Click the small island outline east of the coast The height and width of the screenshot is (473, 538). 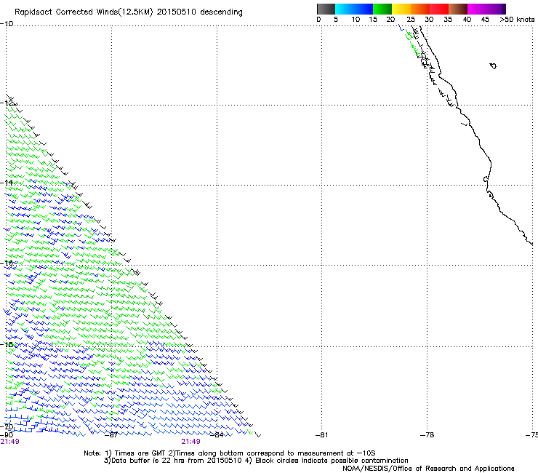click(493, 65)
